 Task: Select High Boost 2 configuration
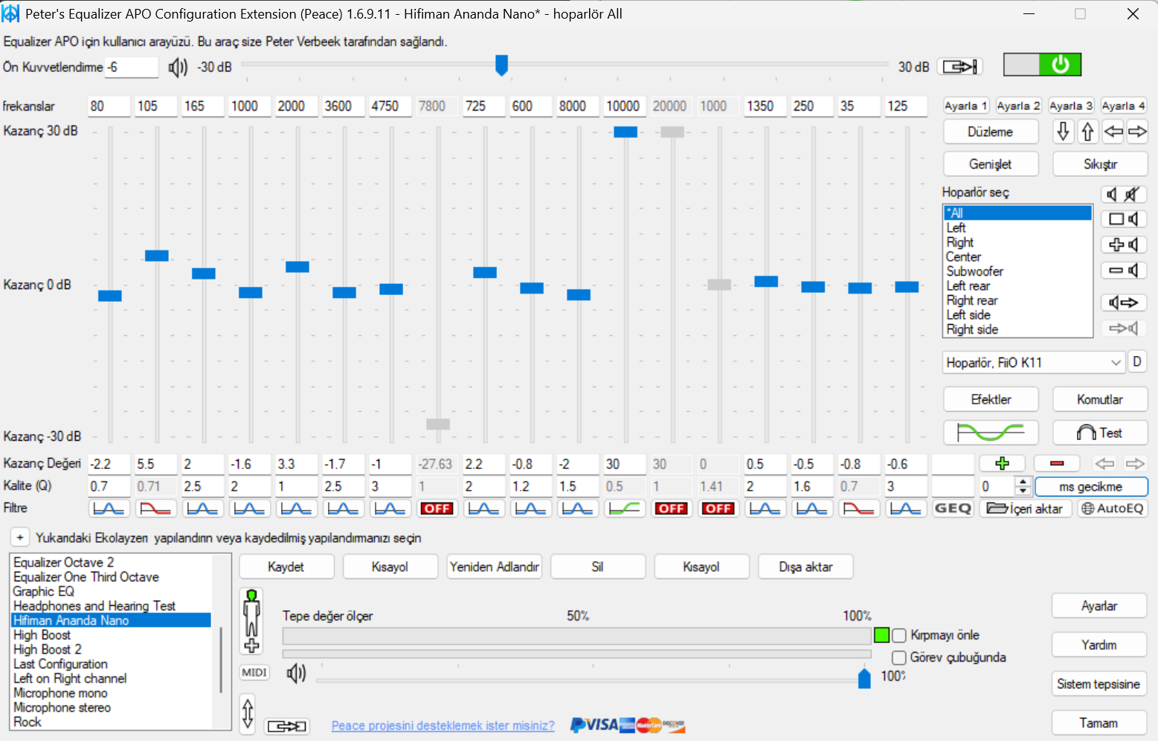click(112, 649)
